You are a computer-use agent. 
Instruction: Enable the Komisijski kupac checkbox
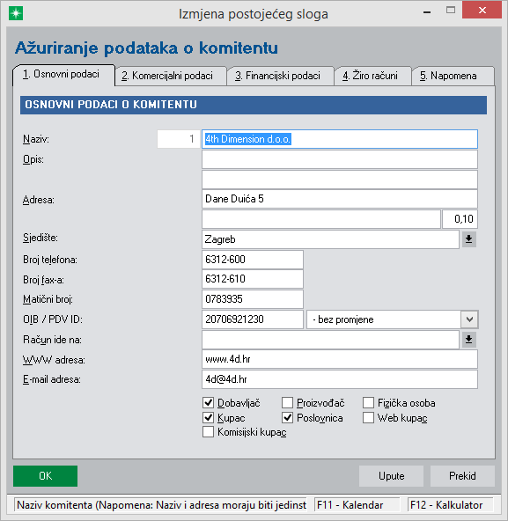click(208, 432)
